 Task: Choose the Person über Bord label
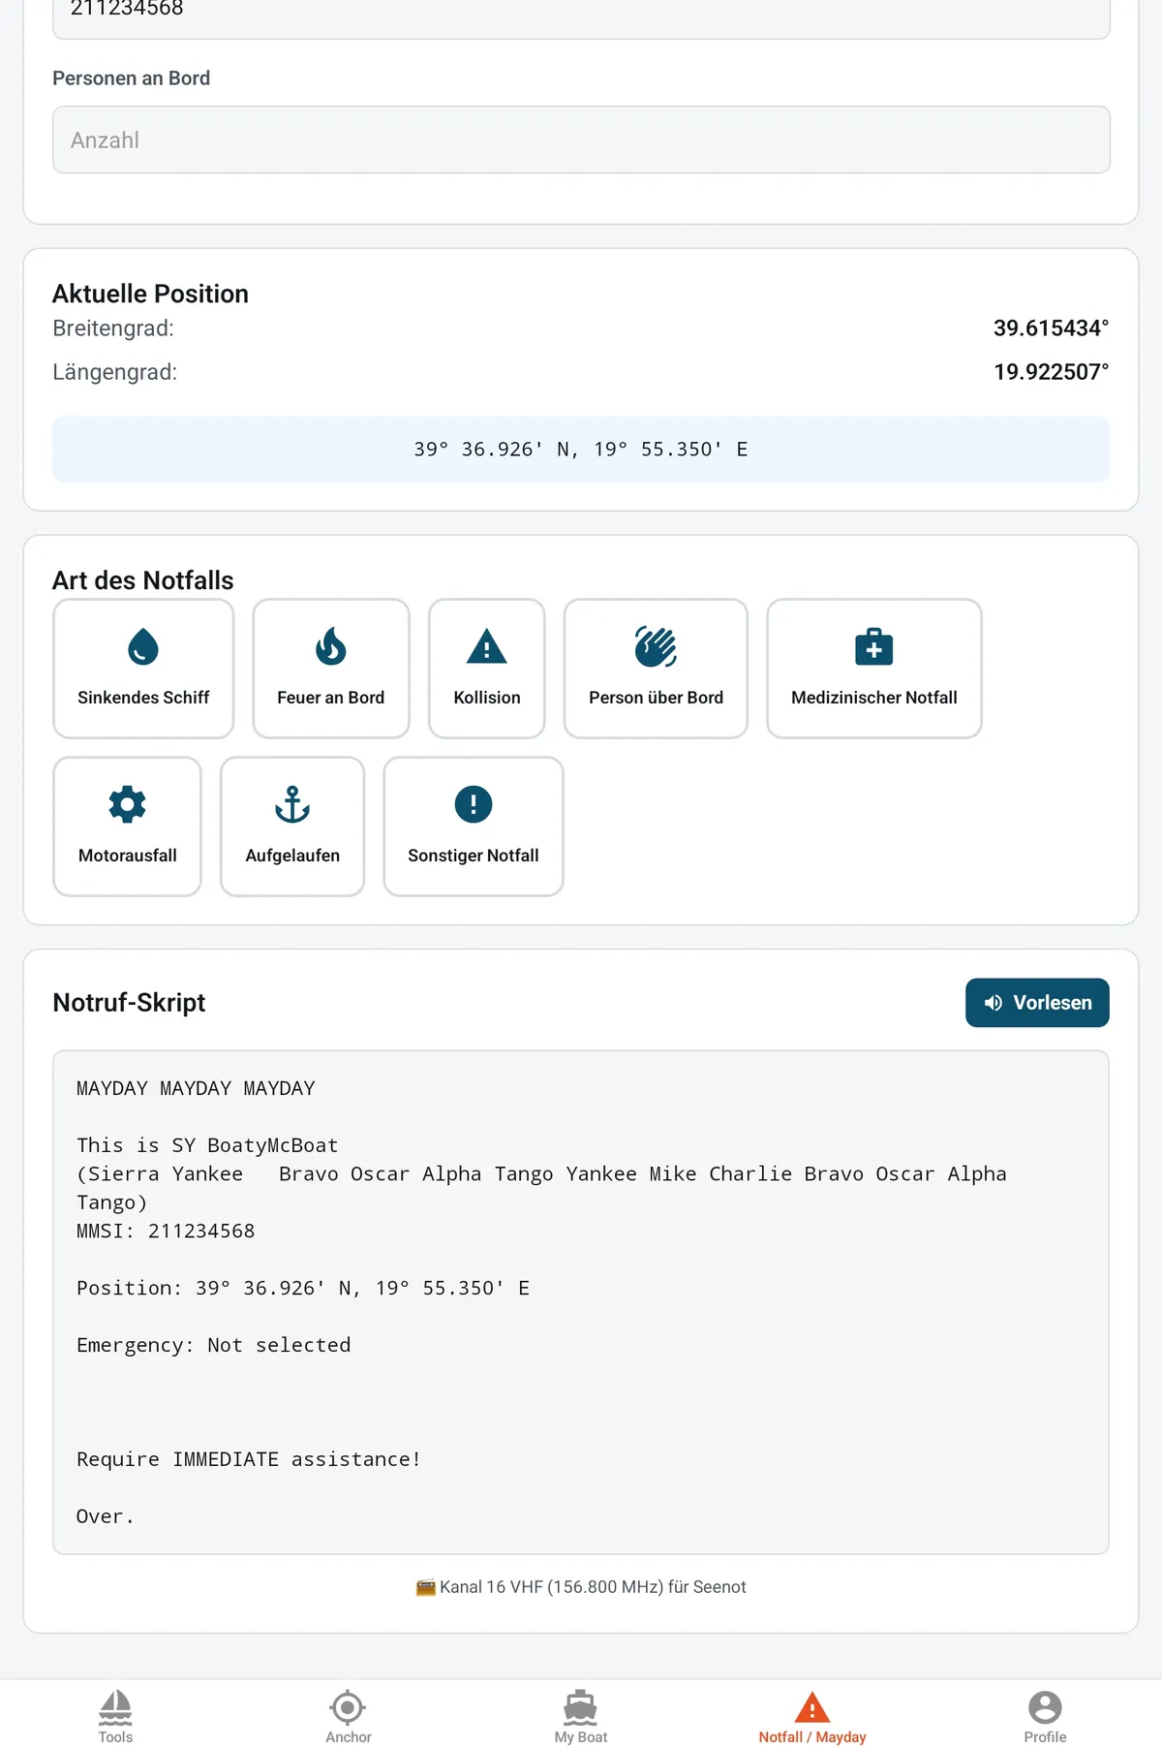pyautogui.click(x=656, y=698)
